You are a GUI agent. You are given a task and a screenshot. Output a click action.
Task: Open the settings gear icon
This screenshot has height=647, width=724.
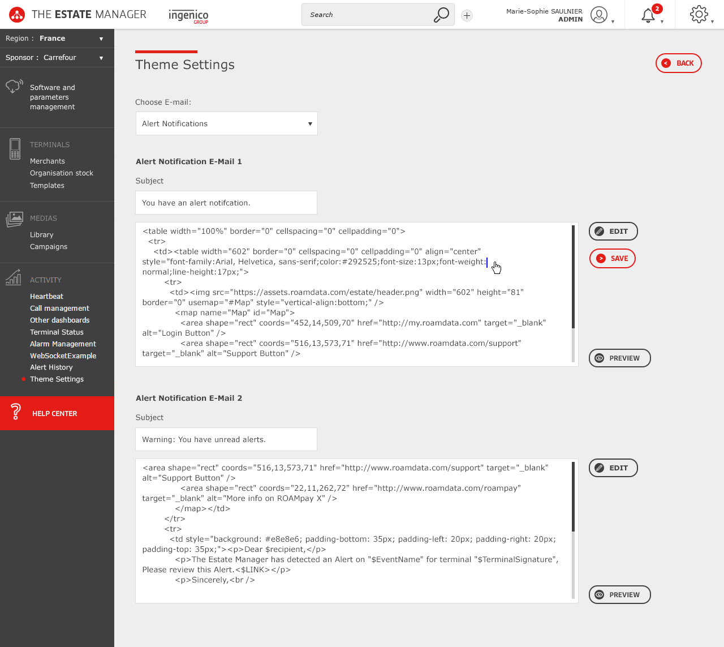(x=699, y=15)
